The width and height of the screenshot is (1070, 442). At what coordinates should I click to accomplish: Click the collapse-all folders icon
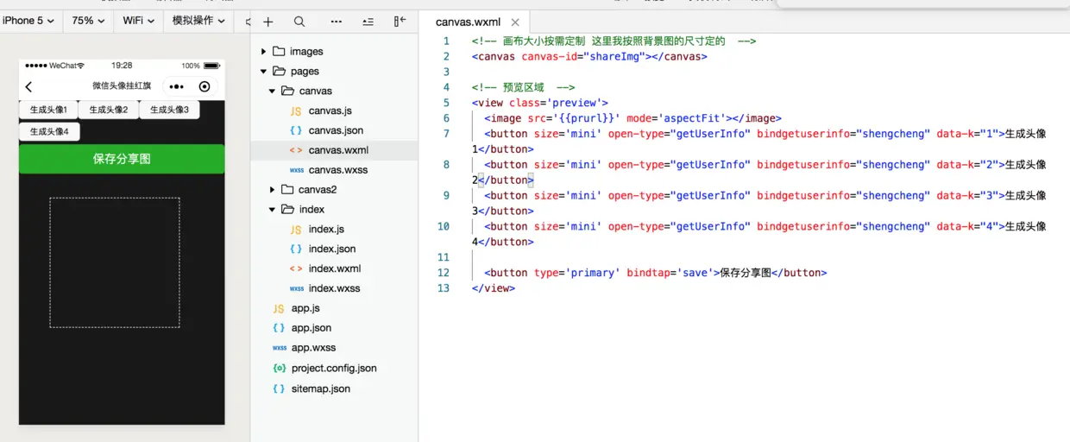tap(368, 22)
